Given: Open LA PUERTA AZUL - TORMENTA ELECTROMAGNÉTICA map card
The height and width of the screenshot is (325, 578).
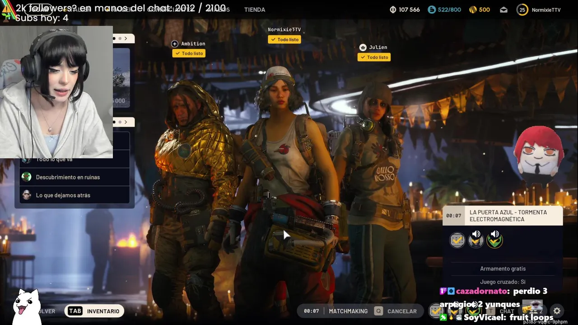Looking at the screenshot, I should click(503, 216).
